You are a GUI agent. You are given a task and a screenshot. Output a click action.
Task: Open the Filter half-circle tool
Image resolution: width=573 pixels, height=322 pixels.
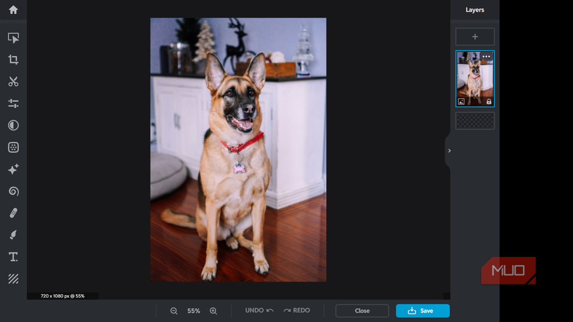14,126
